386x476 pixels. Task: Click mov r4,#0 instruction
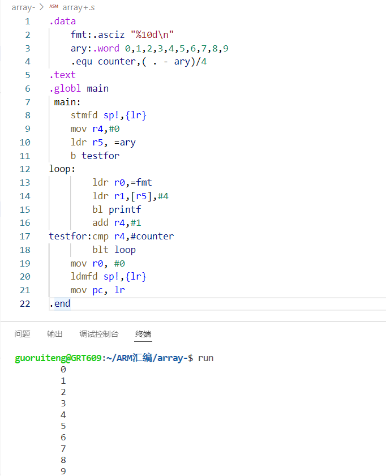point(95,128)
